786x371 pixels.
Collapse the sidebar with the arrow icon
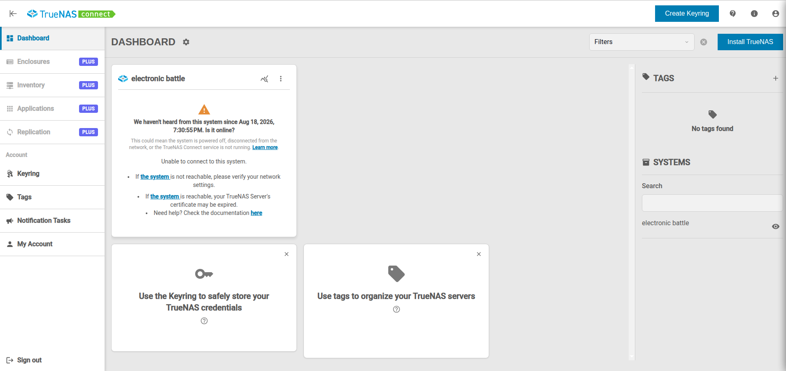[13, 14]
